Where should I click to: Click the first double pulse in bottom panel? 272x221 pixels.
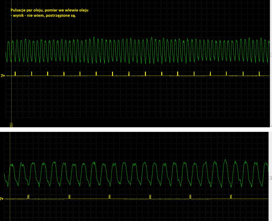coord(28,197)
